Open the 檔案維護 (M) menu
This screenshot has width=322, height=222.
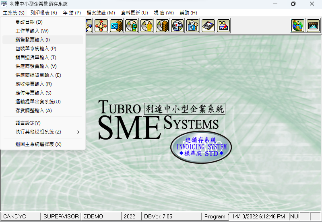coord(101,13)
